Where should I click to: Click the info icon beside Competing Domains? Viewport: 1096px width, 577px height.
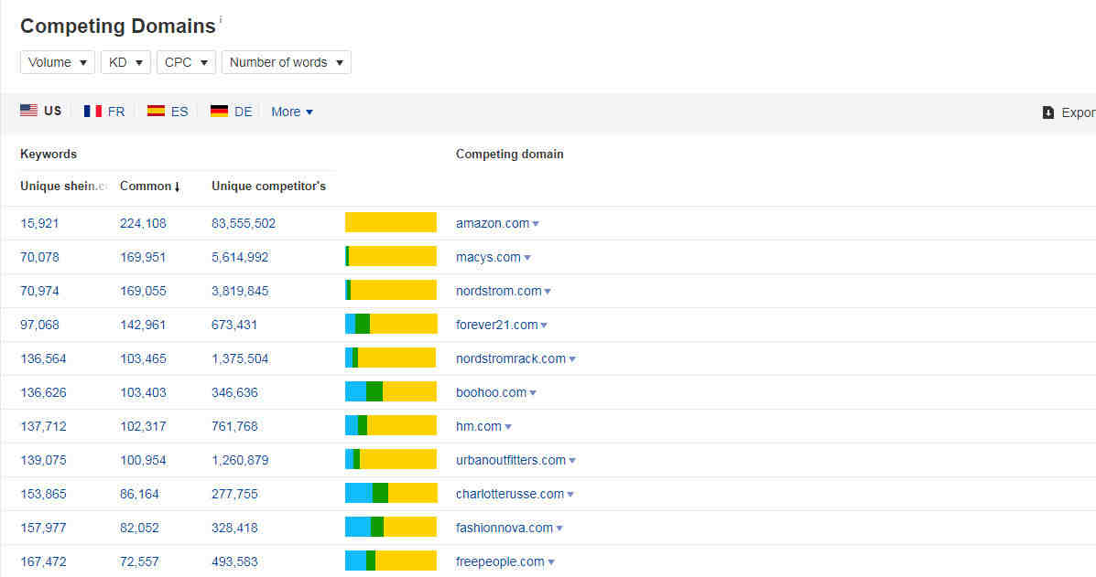pyautogui.click(x=220, y=19)
